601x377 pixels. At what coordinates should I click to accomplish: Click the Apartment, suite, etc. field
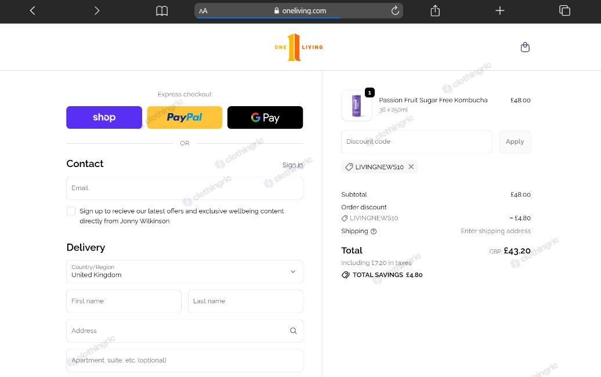point(184,361)
